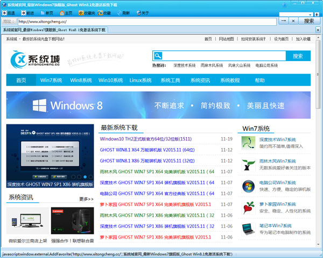The height and width of the screenshot is (258, 323).
Task: Open the Win7系统 navigation menu
Action: 51,80
